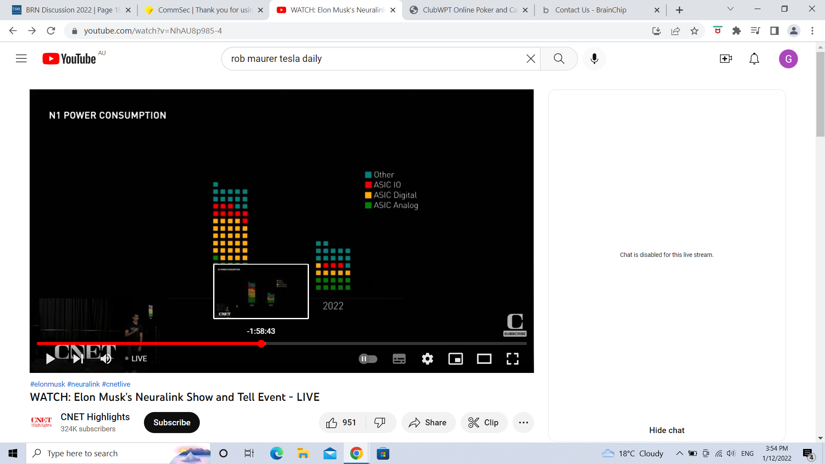Open the #neuralink hashtag
The image size is (825, 464).
point(83,384)
